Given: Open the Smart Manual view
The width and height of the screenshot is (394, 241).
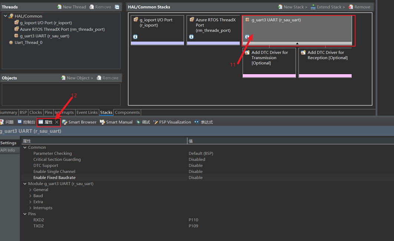Looking at the screenshot, I should [116, 122].
